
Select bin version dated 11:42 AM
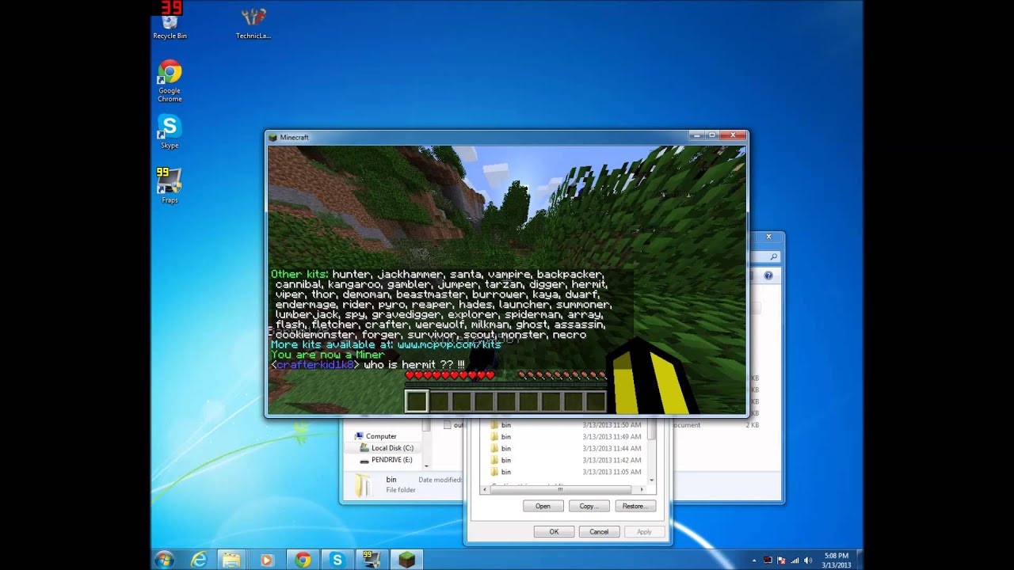tap(567, 460)
